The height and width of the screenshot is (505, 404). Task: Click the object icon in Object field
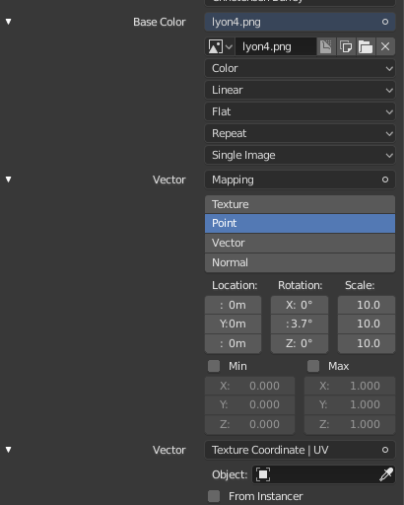point(263,474)
